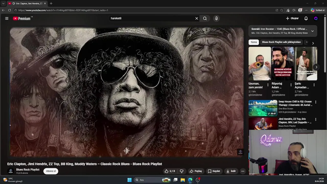Open File Explorer from the taskbar

pyautogui.click(x=183, y=180)
